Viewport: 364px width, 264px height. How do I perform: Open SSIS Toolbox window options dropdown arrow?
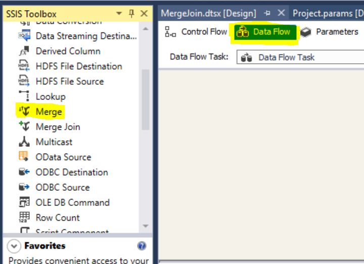click(x=119, y=14)
